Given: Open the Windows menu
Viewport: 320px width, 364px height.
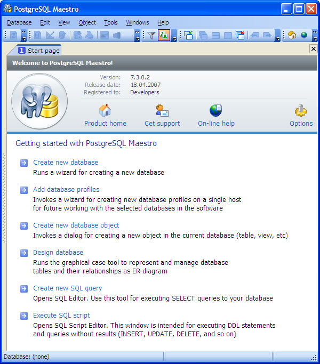Looking at the screenshot, I should coord(138,22).
